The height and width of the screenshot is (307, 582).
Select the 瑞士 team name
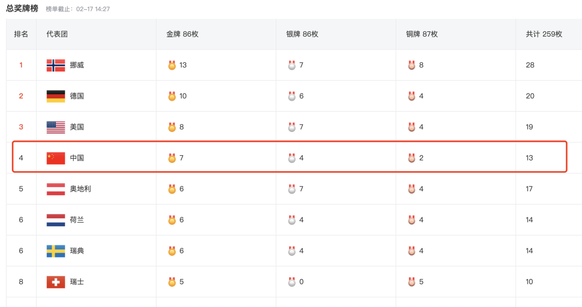[77, 282]
